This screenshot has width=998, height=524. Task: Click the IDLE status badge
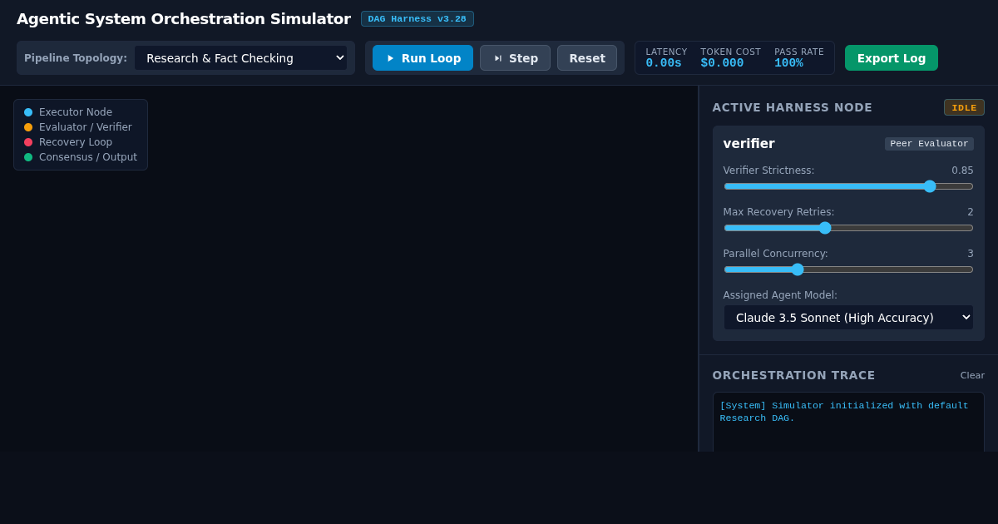964,107
